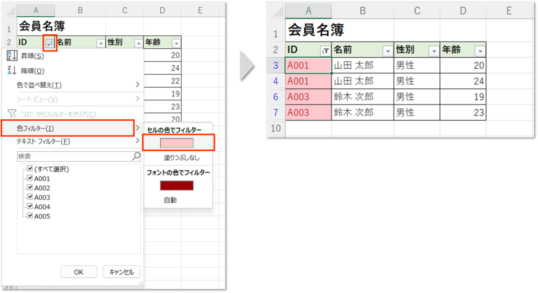The width and height of the screenshot is (538, 293).
Task: Select row 3 header in right sheet
Action: click(x=276, y=65)
